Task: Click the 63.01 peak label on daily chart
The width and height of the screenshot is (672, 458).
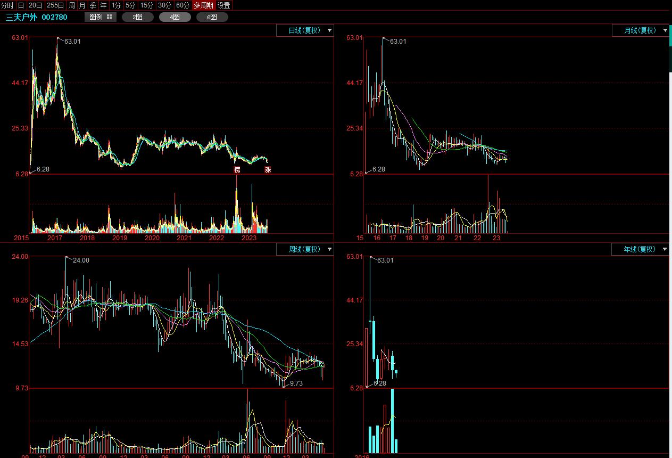Action: (x=72, y=42)
